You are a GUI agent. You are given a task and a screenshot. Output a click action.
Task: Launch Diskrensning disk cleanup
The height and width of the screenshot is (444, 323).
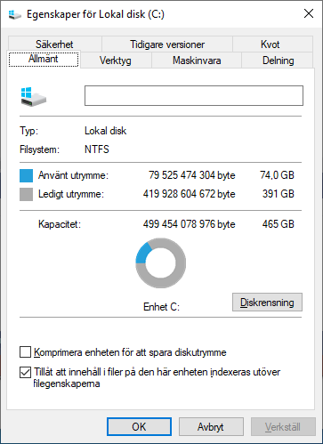[x=267, y=303]
